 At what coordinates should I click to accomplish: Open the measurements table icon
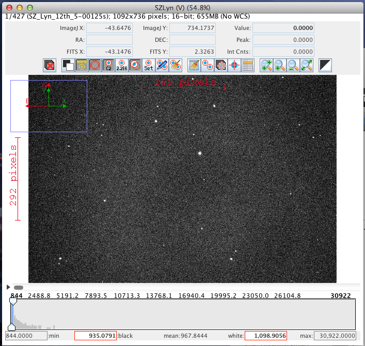tap(248, 65)
